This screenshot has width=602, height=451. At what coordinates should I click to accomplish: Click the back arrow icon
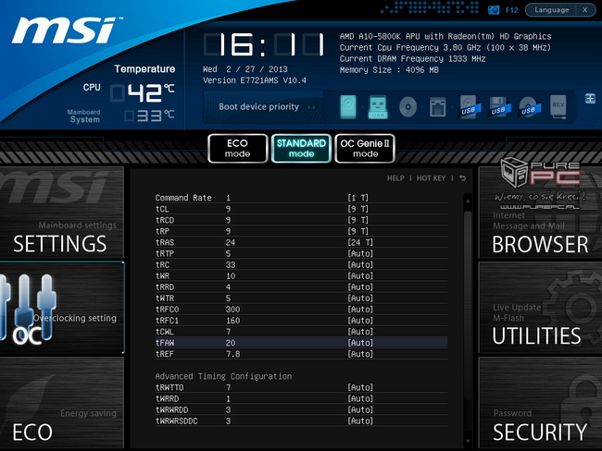pyautogui.click(x=463, y=178)
